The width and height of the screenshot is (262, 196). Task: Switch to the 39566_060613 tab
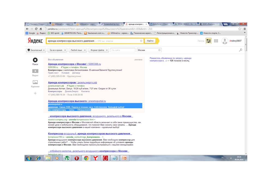[x=185, y=24]
